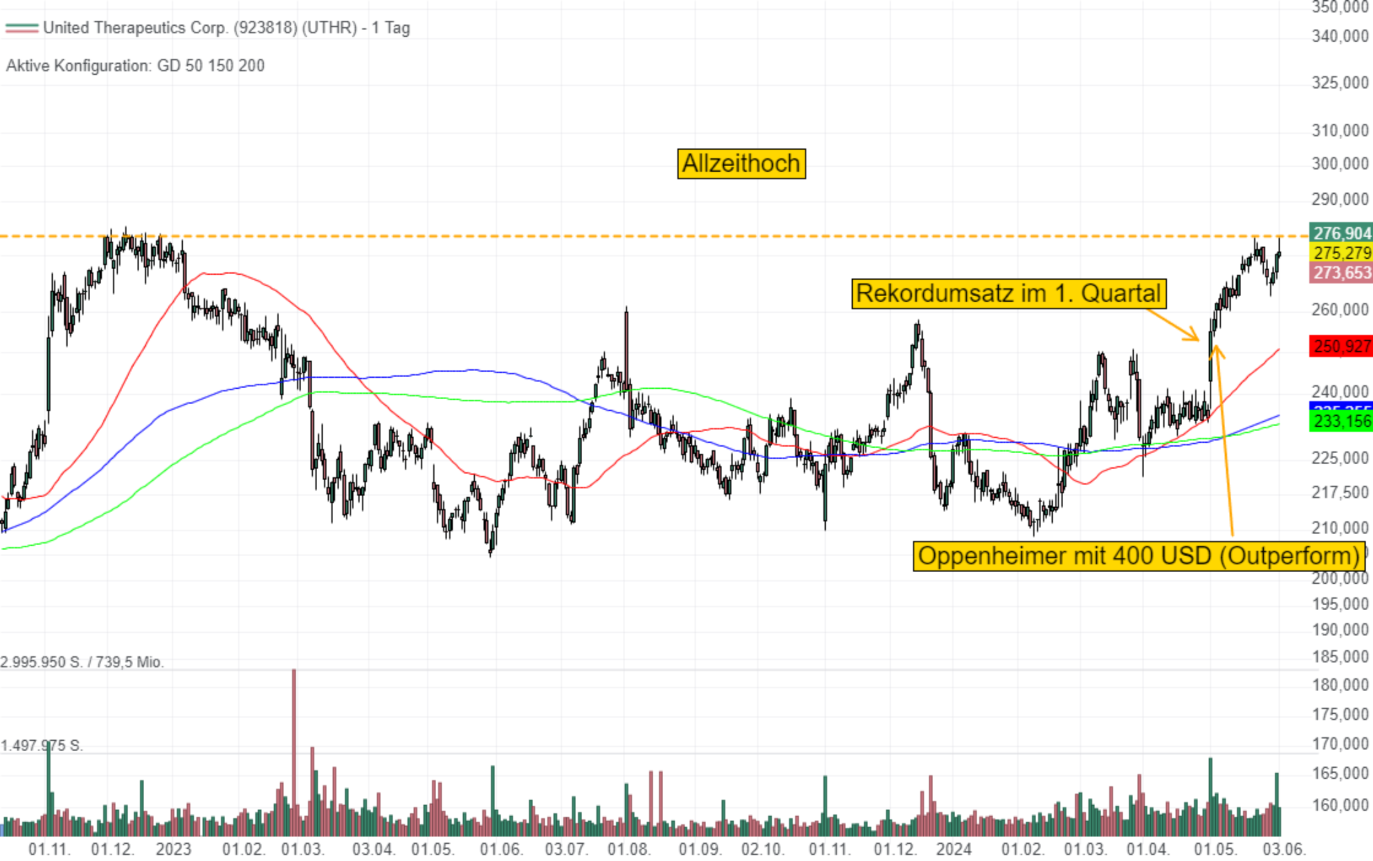Click the 01.11. date at axis start
The height and width of the screenshot is (861, 1373).
50,850
